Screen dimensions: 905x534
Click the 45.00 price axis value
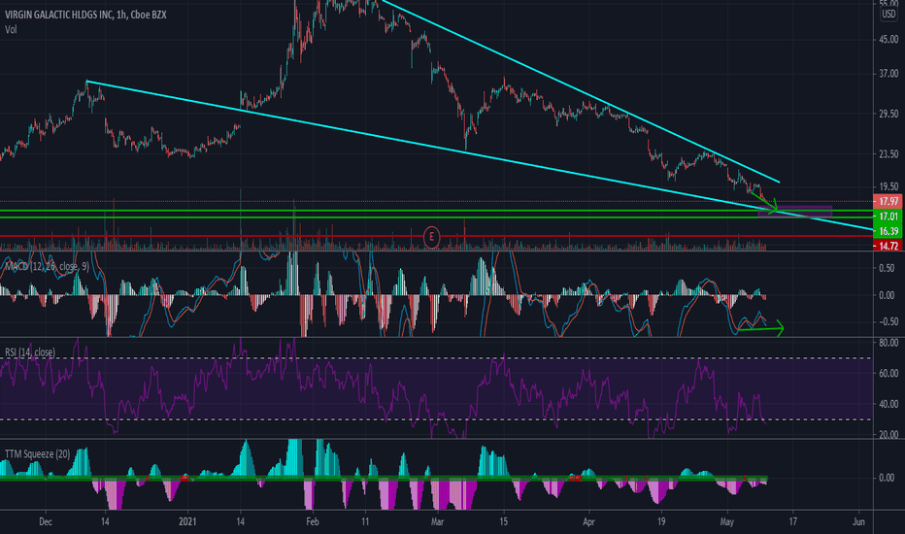888,40
